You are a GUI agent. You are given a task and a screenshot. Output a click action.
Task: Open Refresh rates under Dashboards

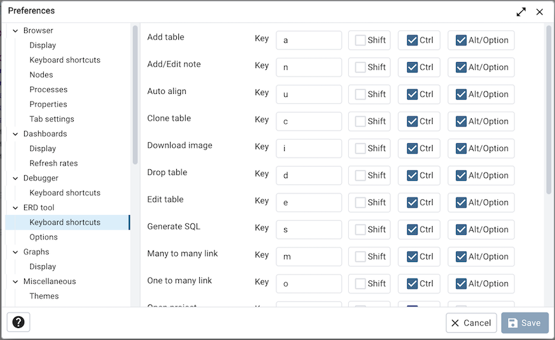click(x=53, y=163)
